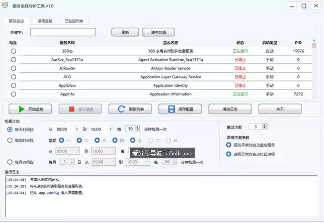Toggle the Friday (五) weekday option
The image size is (324, 223).
click(133, 140)
